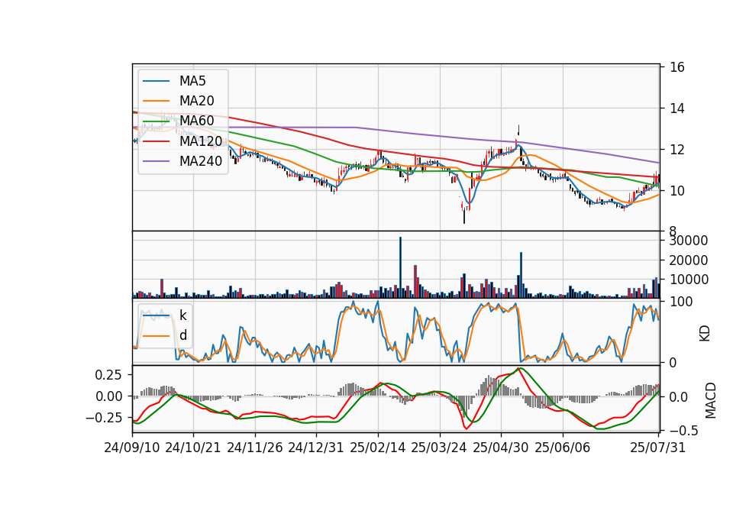Click the MA60 legend label

(x=196, y=121)
